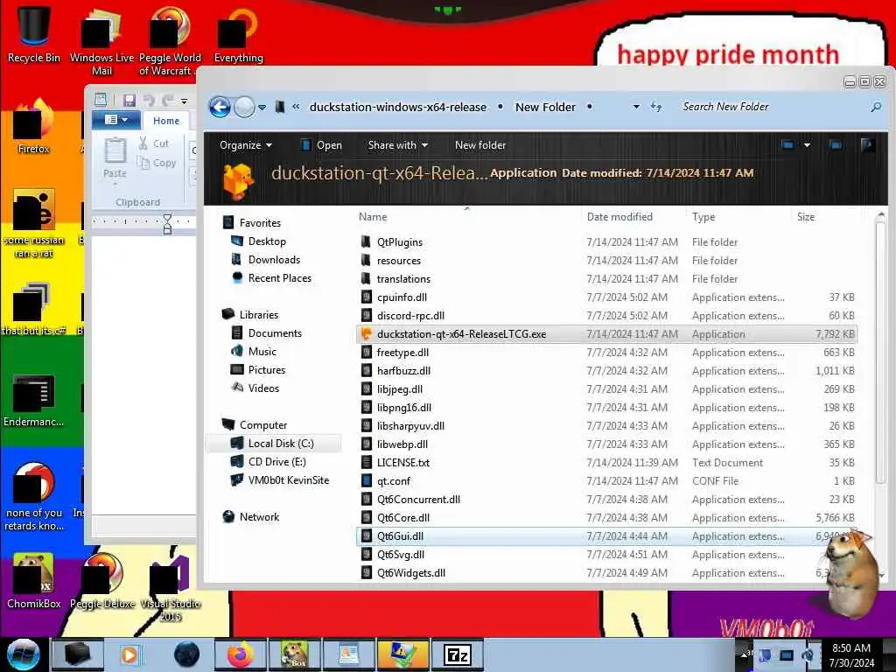Click the Windows Start orb
This screenshot has height=672, width=896.
pyautogui.click(x=23, y=654)
